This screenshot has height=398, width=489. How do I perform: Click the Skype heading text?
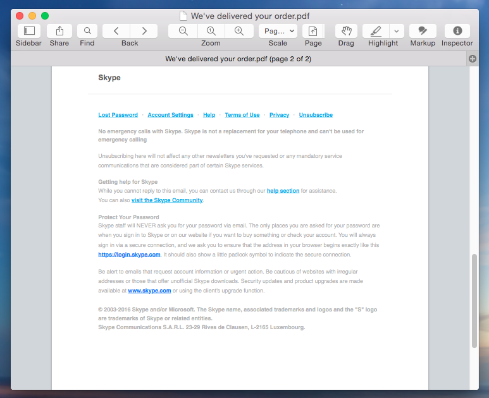[x=109, y=78]
